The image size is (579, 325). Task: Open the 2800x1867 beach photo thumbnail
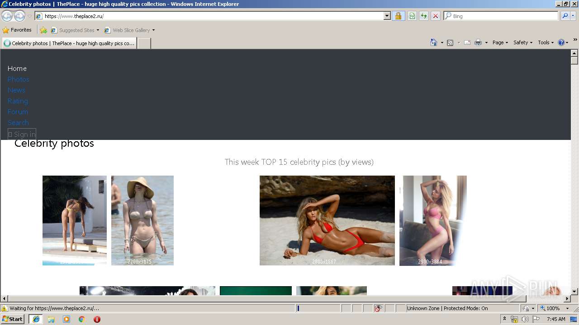[327, 220]
